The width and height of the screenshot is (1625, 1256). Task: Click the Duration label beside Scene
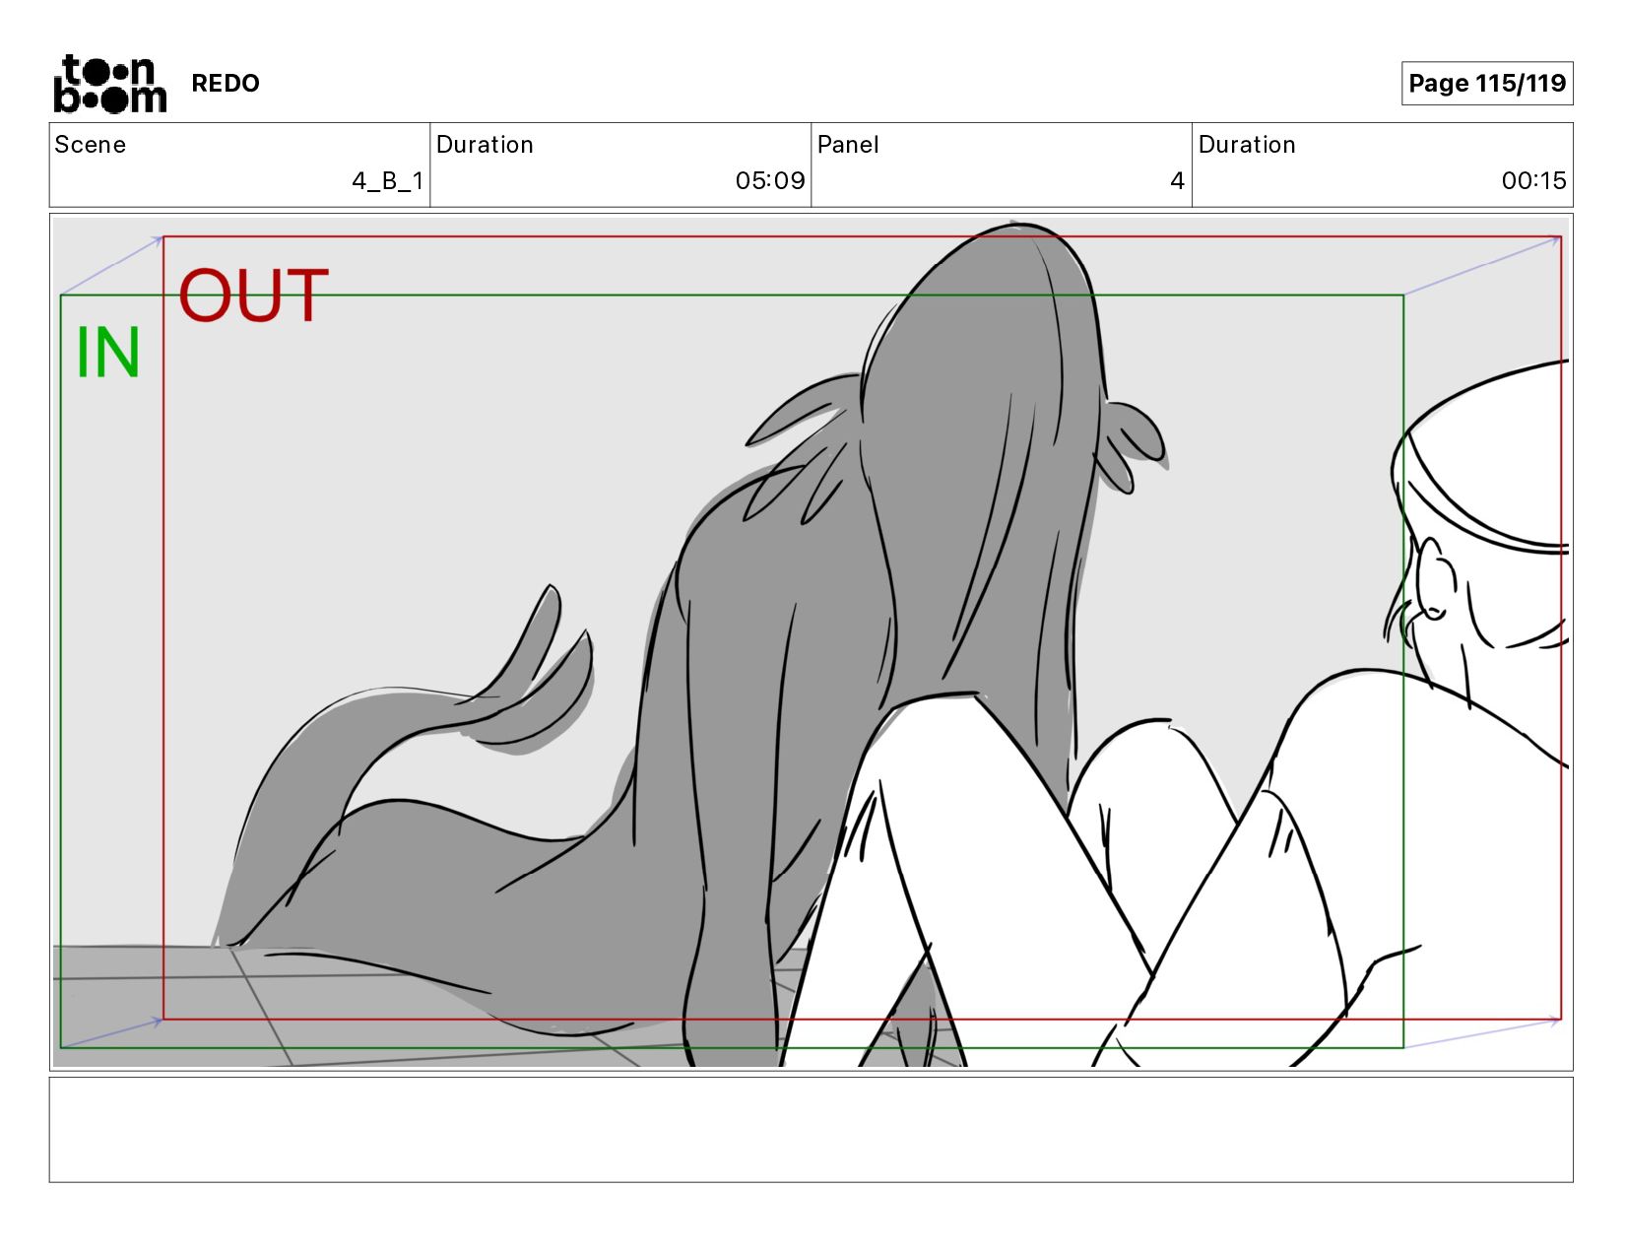(x=485, y=145)
